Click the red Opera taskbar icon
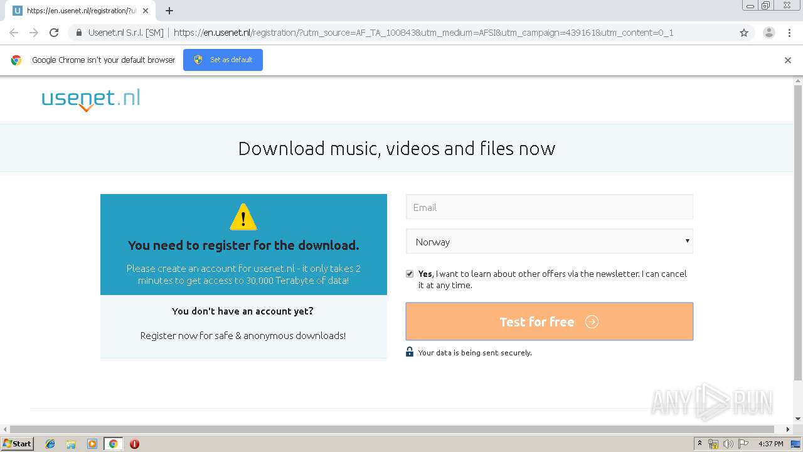The image size is (803, 452). click(134, 444)
